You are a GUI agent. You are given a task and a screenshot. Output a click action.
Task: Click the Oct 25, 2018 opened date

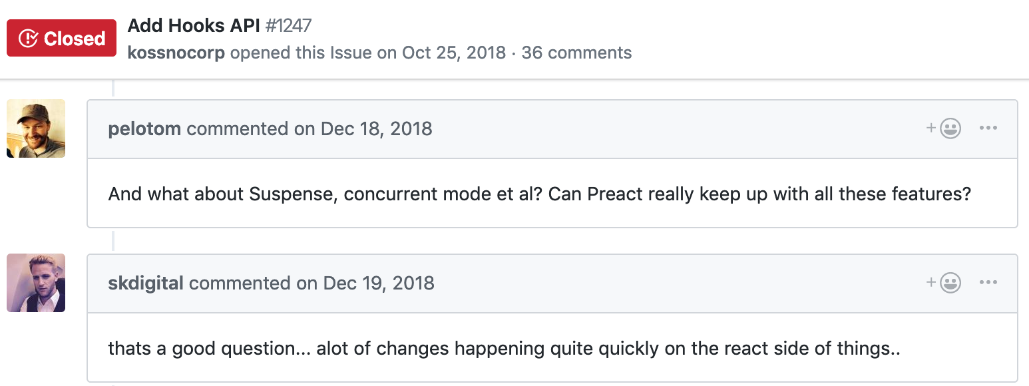[x=454, y=53]
